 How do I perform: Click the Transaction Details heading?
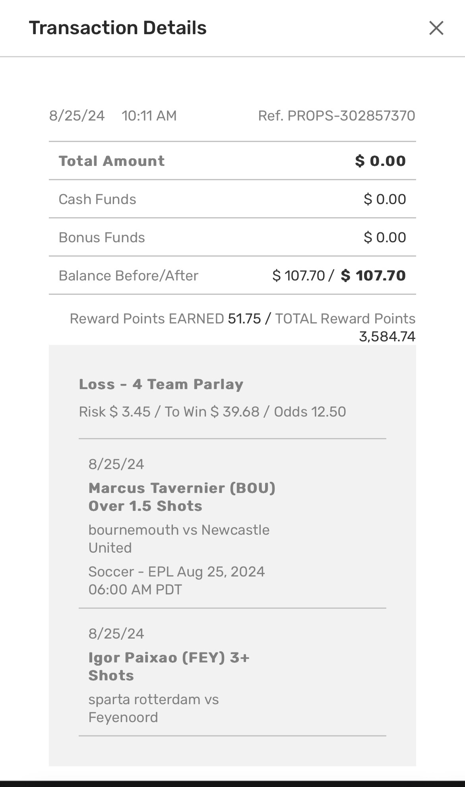tap(118, 28)
